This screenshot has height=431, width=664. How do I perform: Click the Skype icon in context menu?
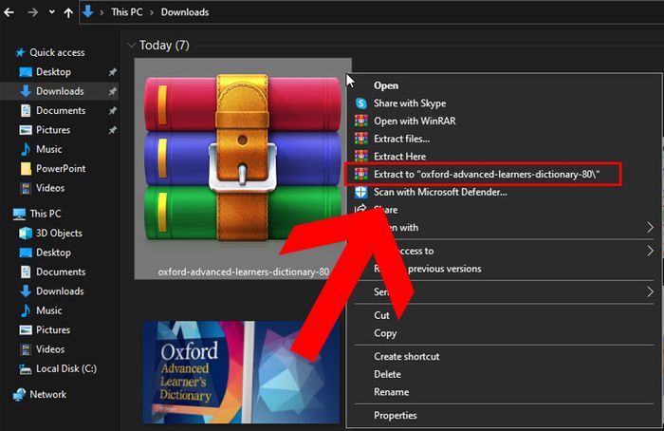(x=360, y=103)
